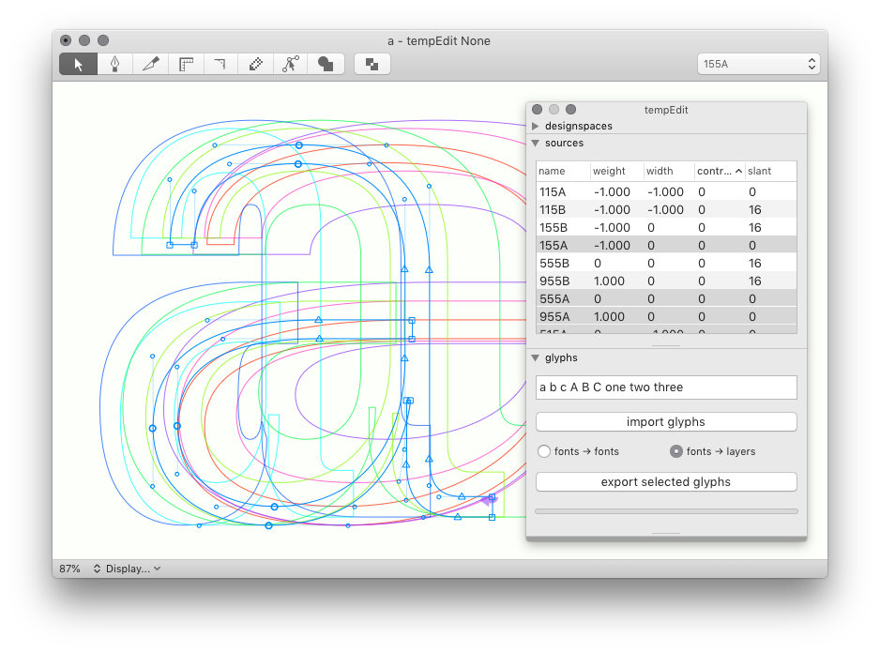Select the point-connect node tool
Viewport: 880px width, 653px height.
(291, 64)
